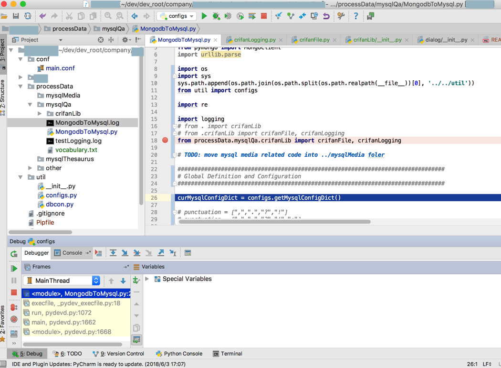This screenshot has width=501, height=368.
Task: Open the MainThread thread selector dropdown
Action: (95, 281)
